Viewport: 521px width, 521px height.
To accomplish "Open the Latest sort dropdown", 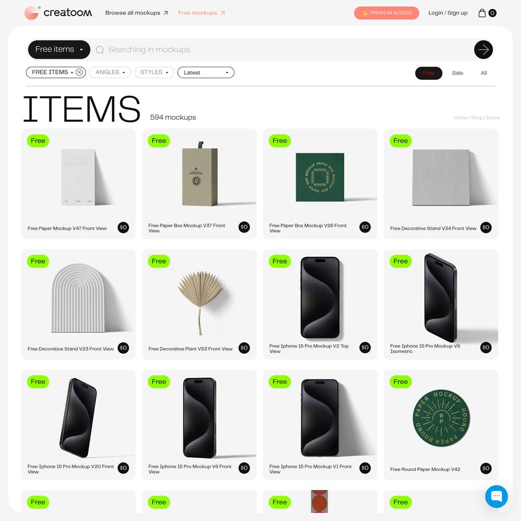I will click(x=206, y=72).
